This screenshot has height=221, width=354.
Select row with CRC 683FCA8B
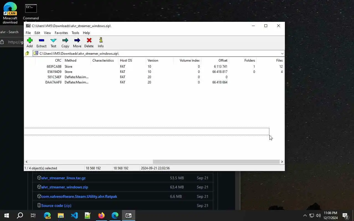154,67
